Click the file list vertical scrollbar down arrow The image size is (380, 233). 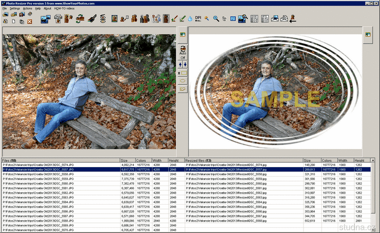click(x=372, y=230)
